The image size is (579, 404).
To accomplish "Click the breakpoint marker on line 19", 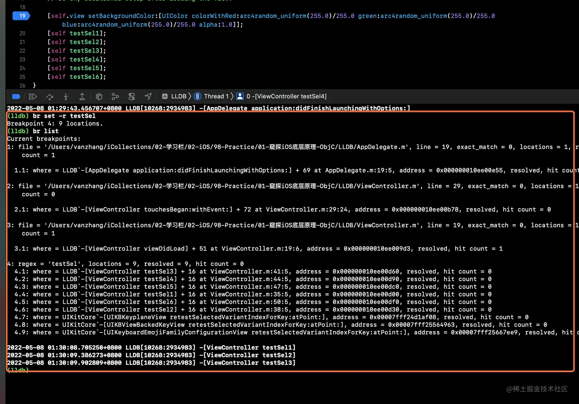I will pos(21,16).
